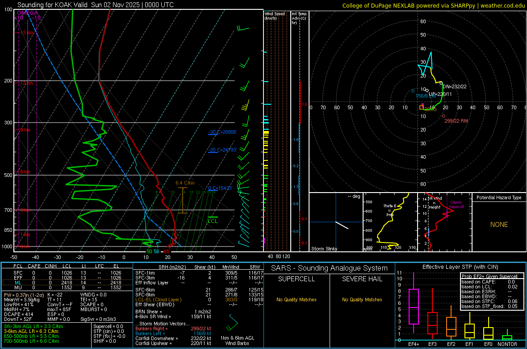Click the 'SFC-6km' kinematics row
This screenshot has height=349, width=527.
(199, 290)
